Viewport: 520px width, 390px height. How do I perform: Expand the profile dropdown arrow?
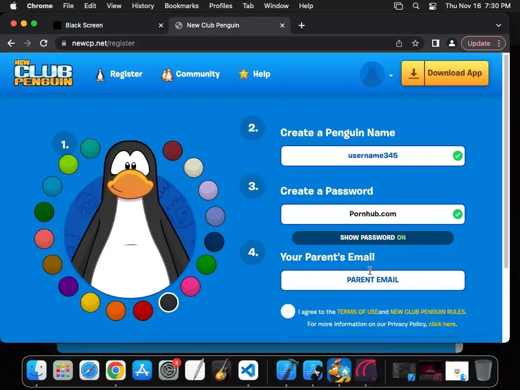pyautogui.click(x=391, y=75)
